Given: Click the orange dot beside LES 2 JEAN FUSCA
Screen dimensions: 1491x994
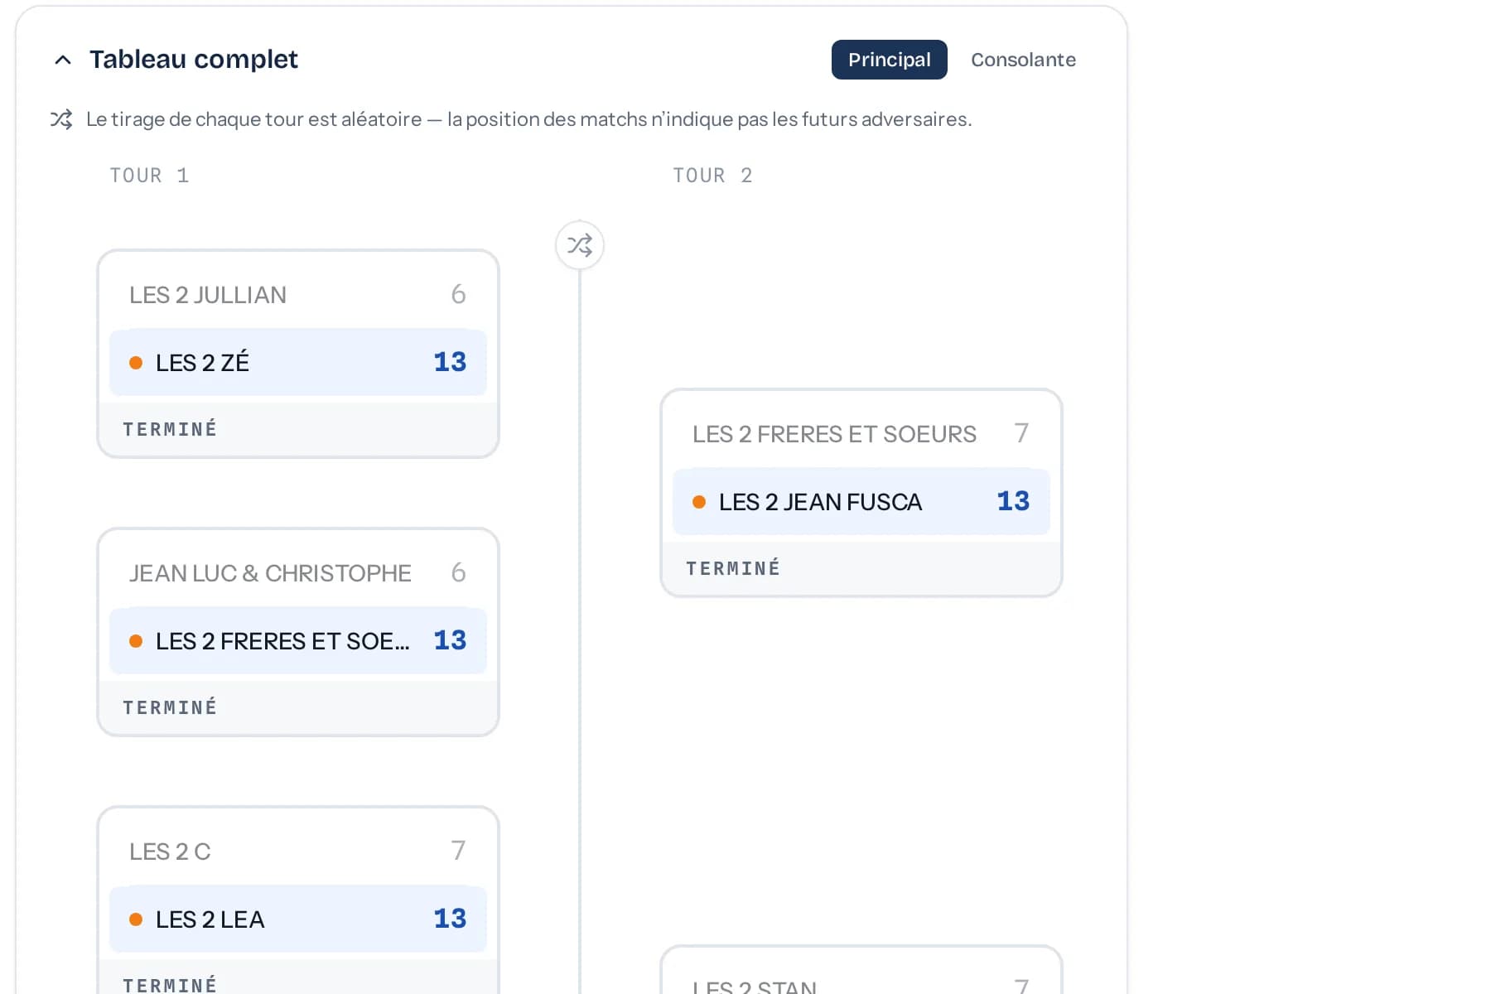Looking at the screenshot, I should [x=699, y=502].
